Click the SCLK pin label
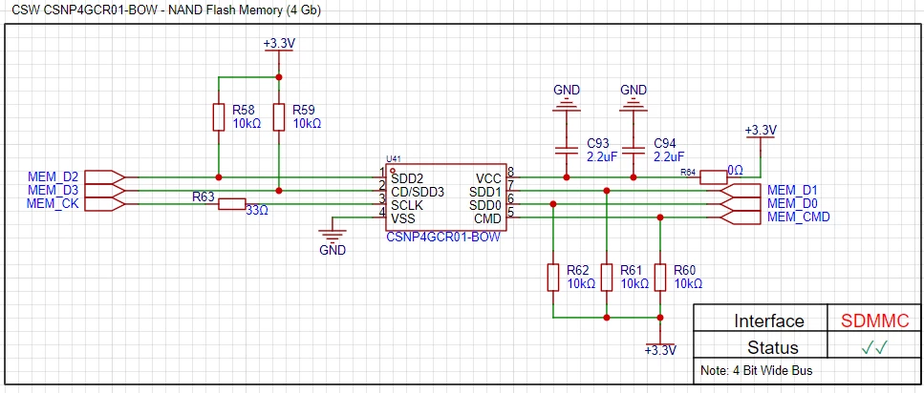Viewport: 924px width, 393px height. (x=405, y=205)
